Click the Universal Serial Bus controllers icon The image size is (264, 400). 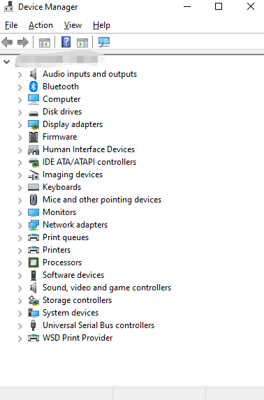point(34,325)
